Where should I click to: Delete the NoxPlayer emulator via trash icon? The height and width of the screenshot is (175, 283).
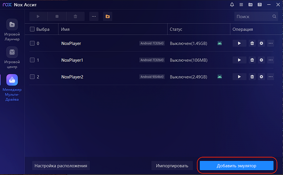tap(252, 43)
